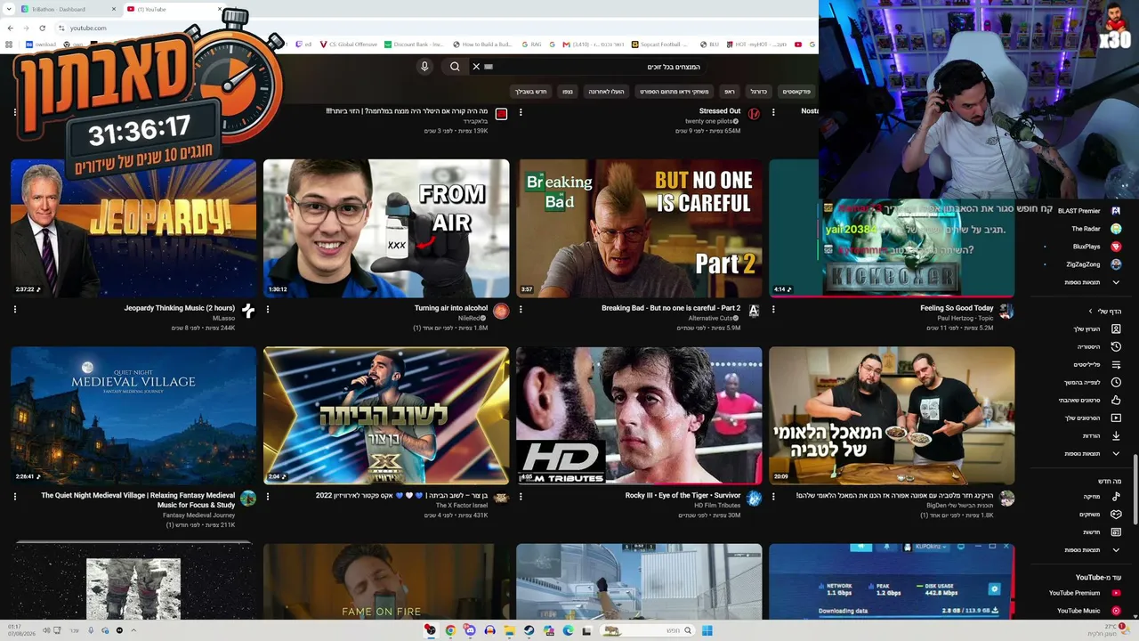Click the browser reload button
This screenshot has width=1139, height=641.
pyautogui.click(x=42, y=28)
